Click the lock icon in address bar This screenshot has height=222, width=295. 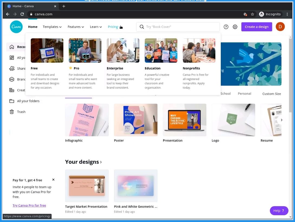point(31,14)
